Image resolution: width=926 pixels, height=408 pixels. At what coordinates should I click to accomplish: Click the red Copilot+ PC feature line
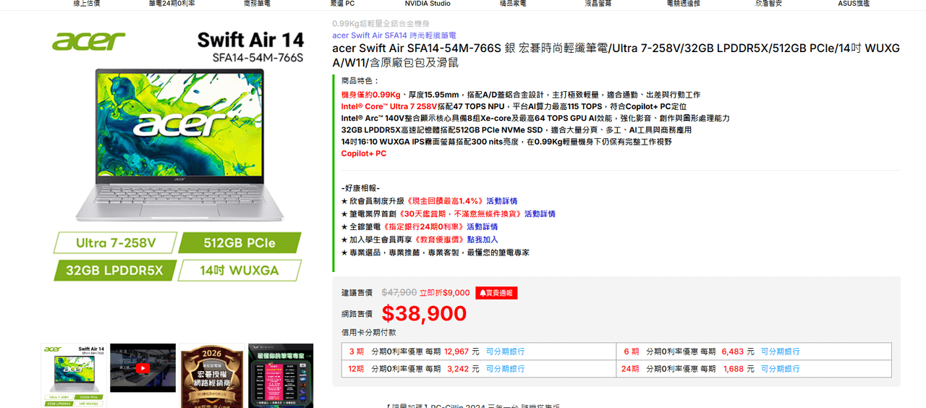[364, 153]
